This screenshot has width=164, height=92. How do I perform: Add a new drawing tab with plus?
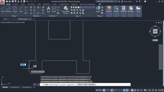[34, 19]
